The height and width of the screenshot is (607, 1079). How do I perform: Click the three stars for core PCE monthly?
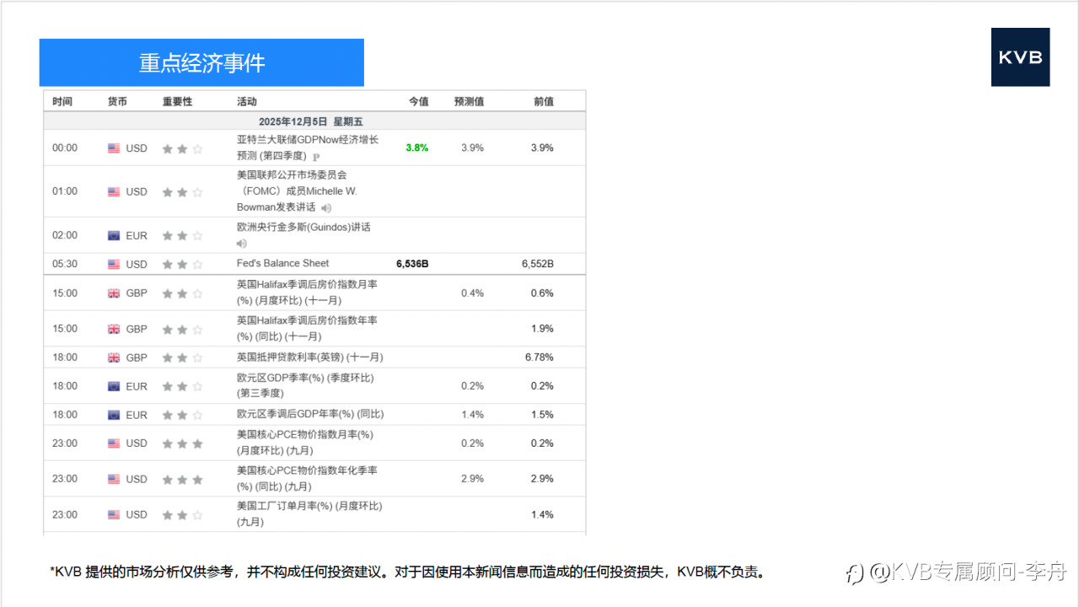(x=182, y=443)
